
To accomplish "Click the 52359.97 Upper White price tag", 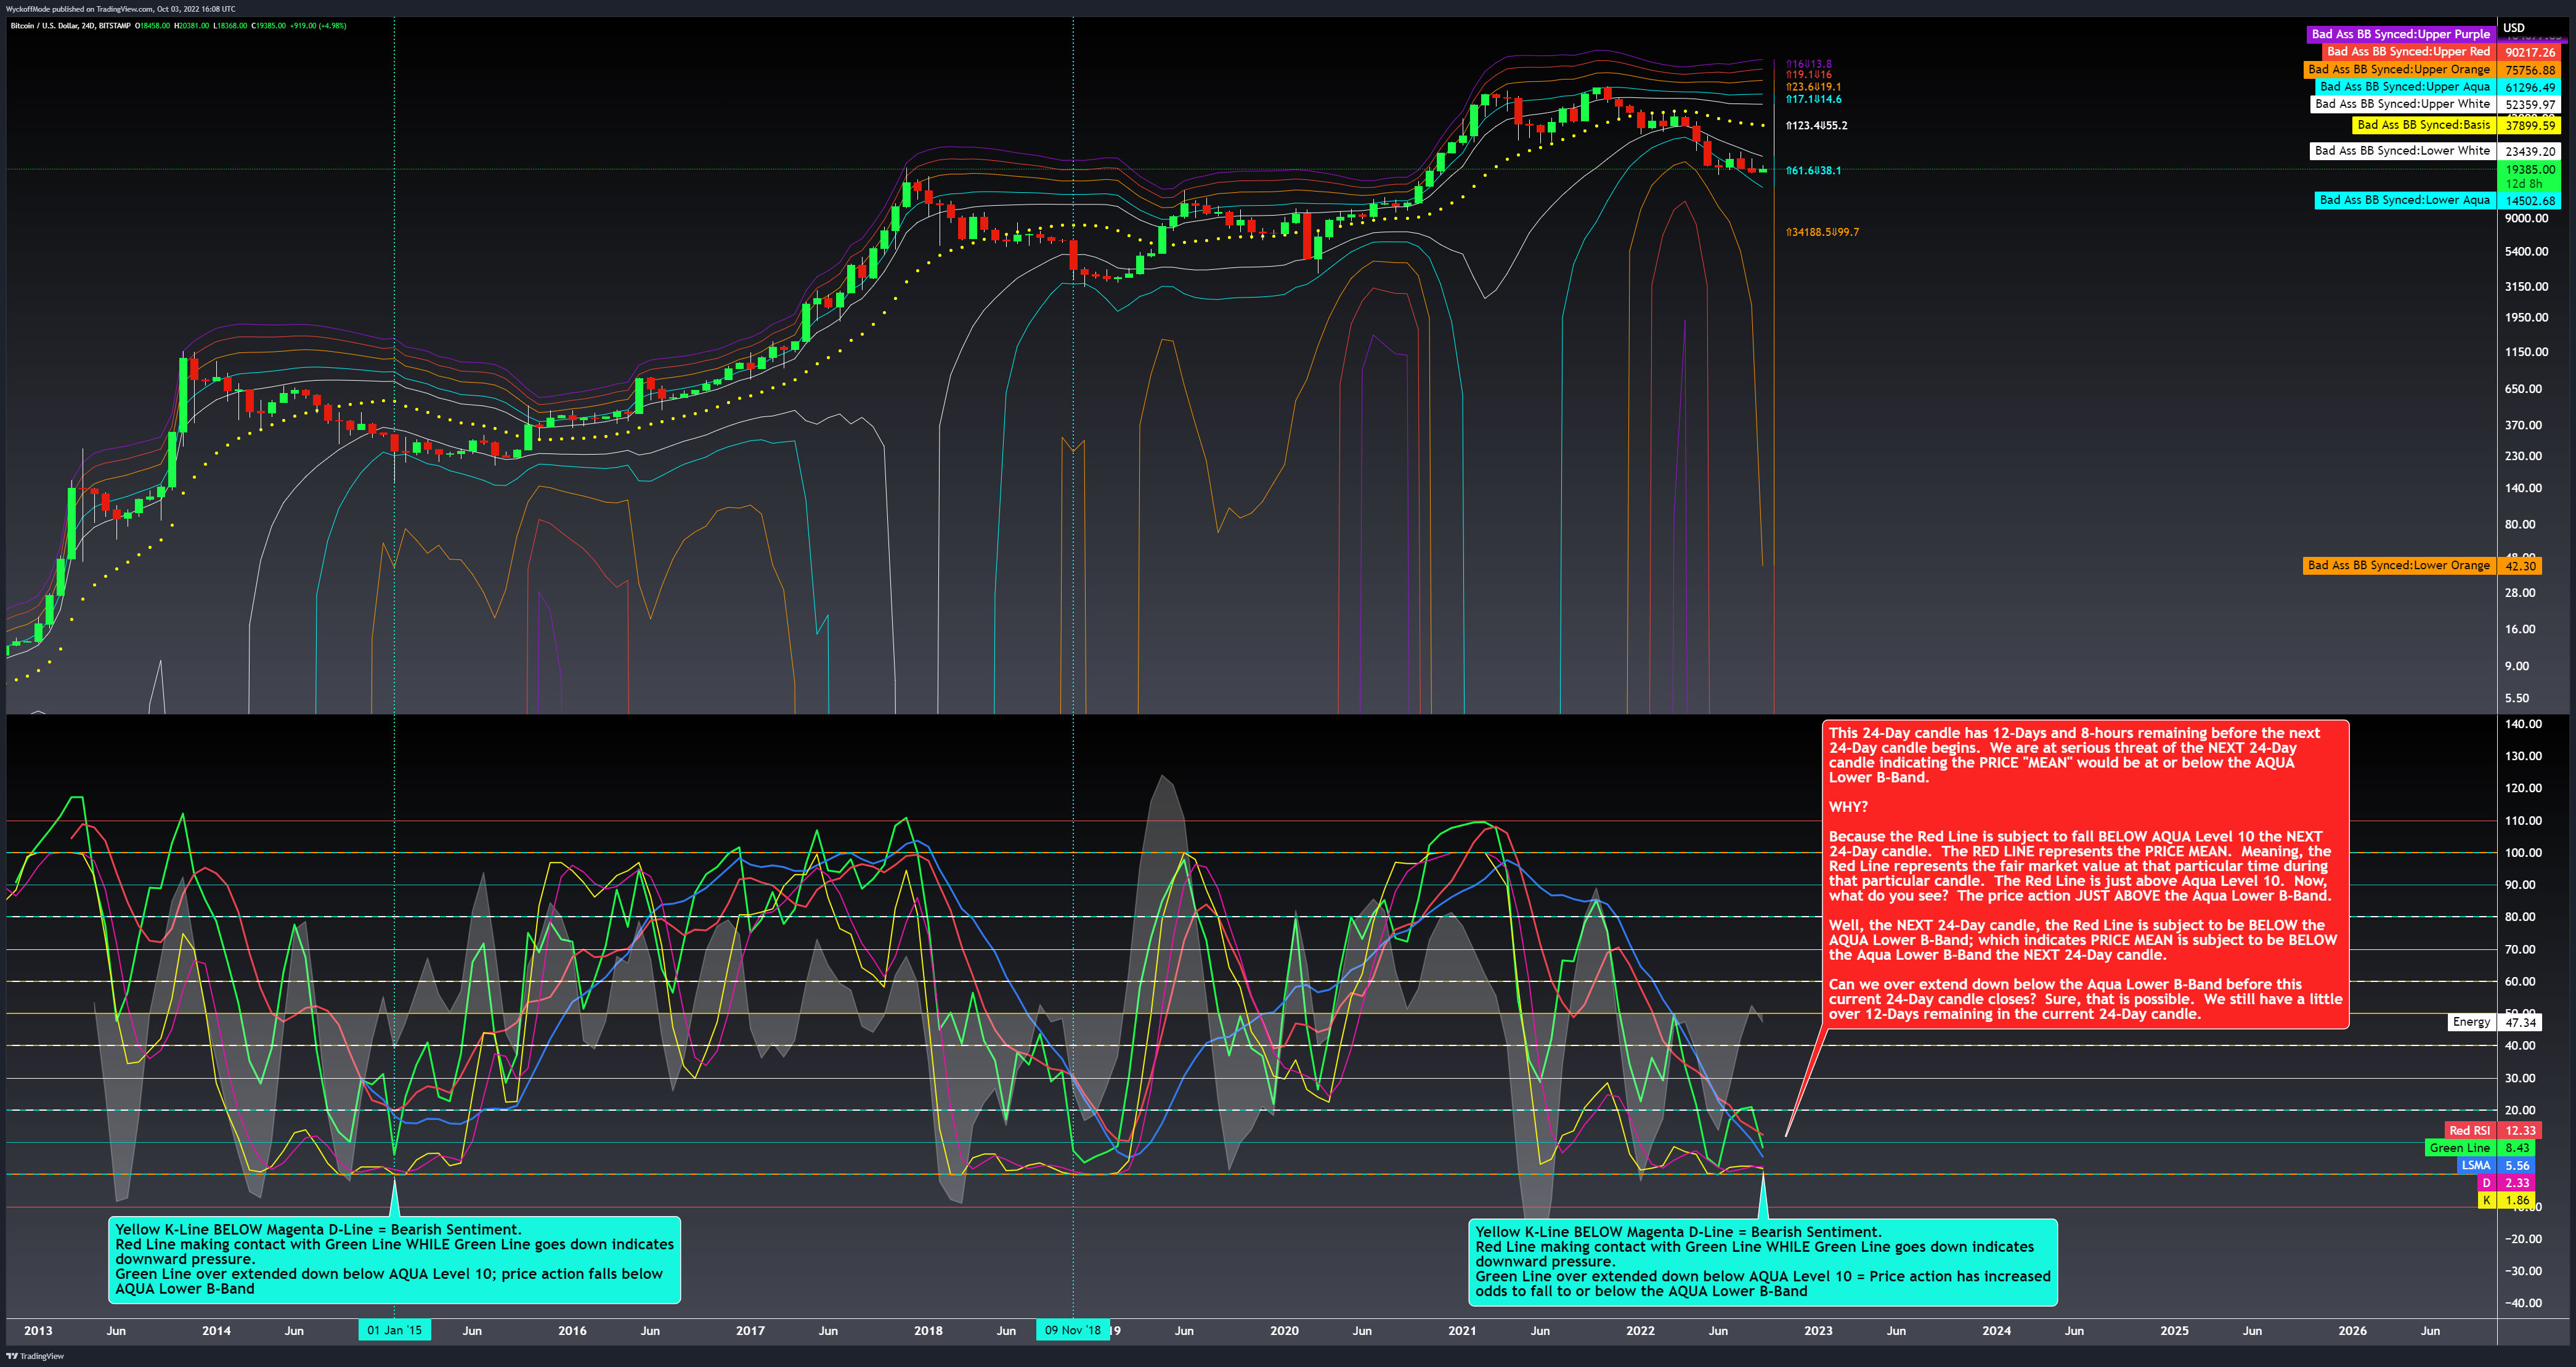I will 2530,105.
